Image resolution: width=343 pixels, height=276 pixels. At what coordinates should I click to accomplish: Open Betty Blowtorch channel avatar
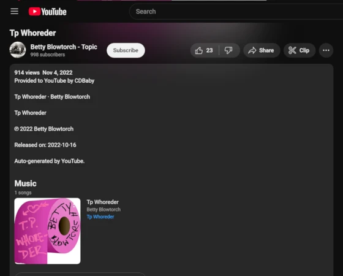(x=18, y=50)
